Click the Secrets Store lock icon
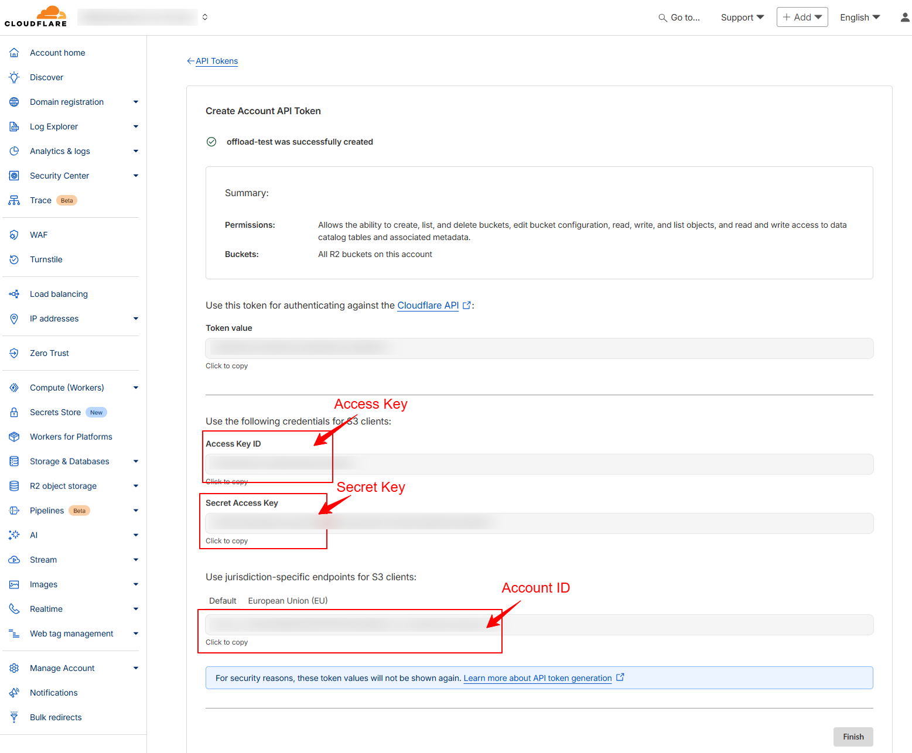Image resolution: width=912 pixels, height=753 pixels. (x=14, y=412)
